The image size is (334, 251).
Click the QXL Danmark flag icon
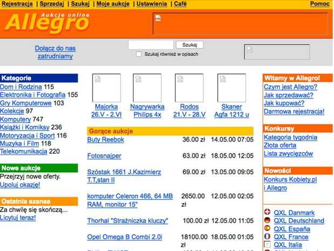(x=267, y=212)
